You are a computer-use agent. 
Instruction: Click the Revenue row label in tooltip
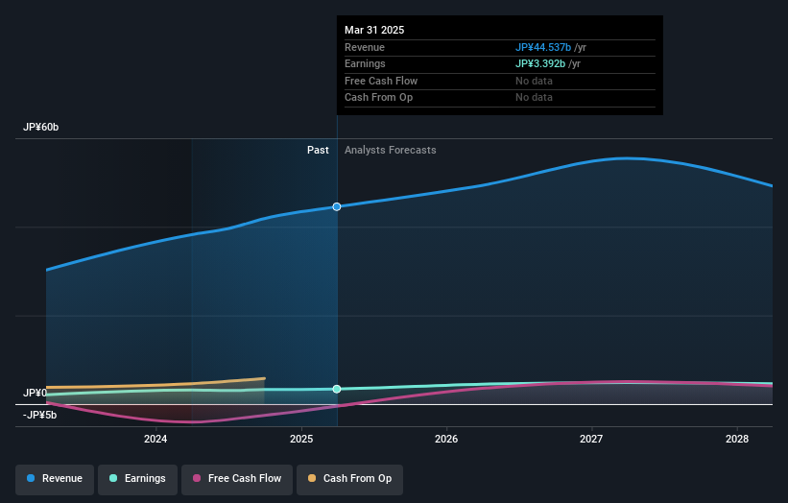point(365,47)
